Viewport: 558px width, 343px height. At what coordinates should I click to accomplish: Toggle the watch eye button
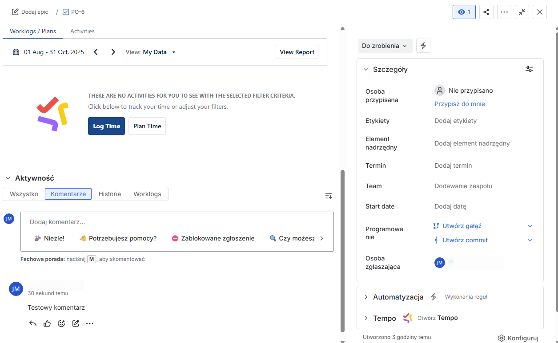click(464, 12)
